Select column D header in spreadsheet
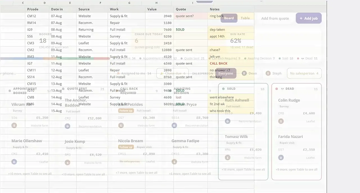 click(44, 3)
